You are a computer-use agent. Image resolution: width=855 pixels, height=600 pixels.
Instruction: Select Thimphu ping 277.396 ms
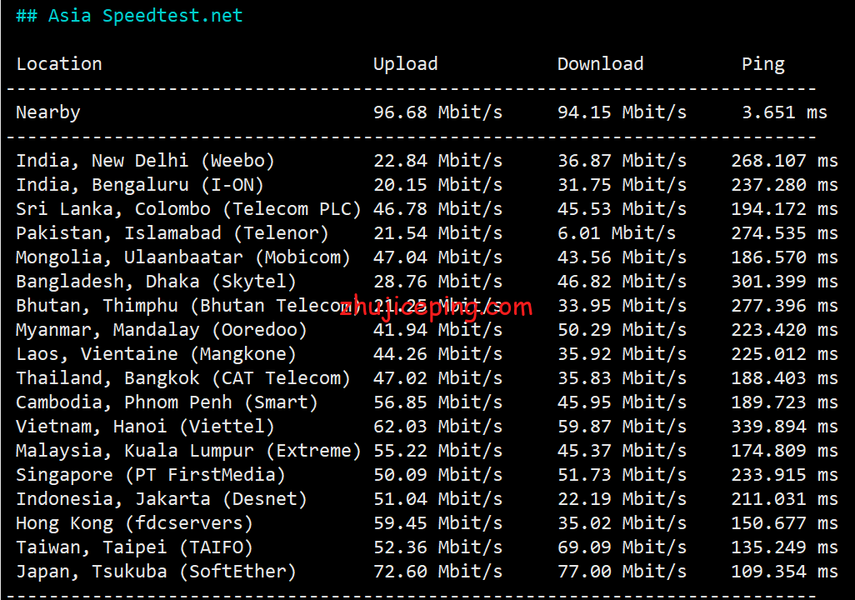pyautogui.click(x=784, y=306)
